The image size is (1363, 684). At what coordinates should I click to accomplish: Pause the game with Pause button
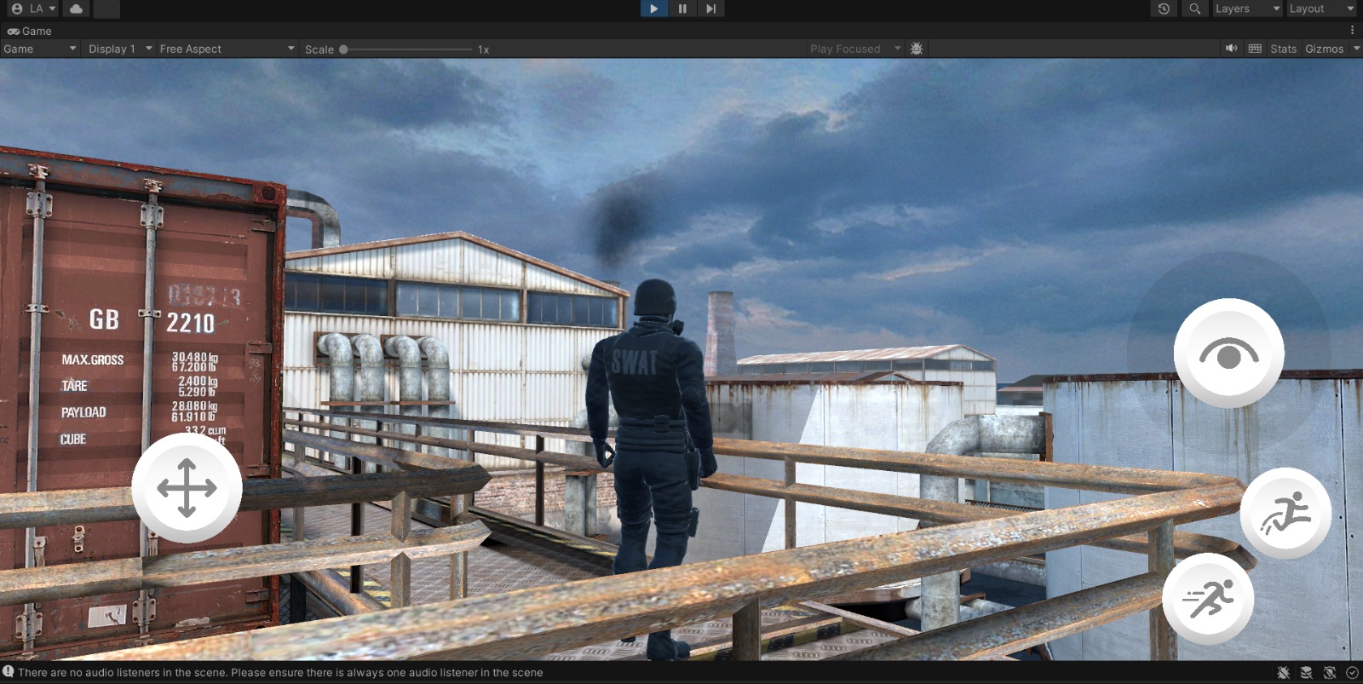point(682,9)
